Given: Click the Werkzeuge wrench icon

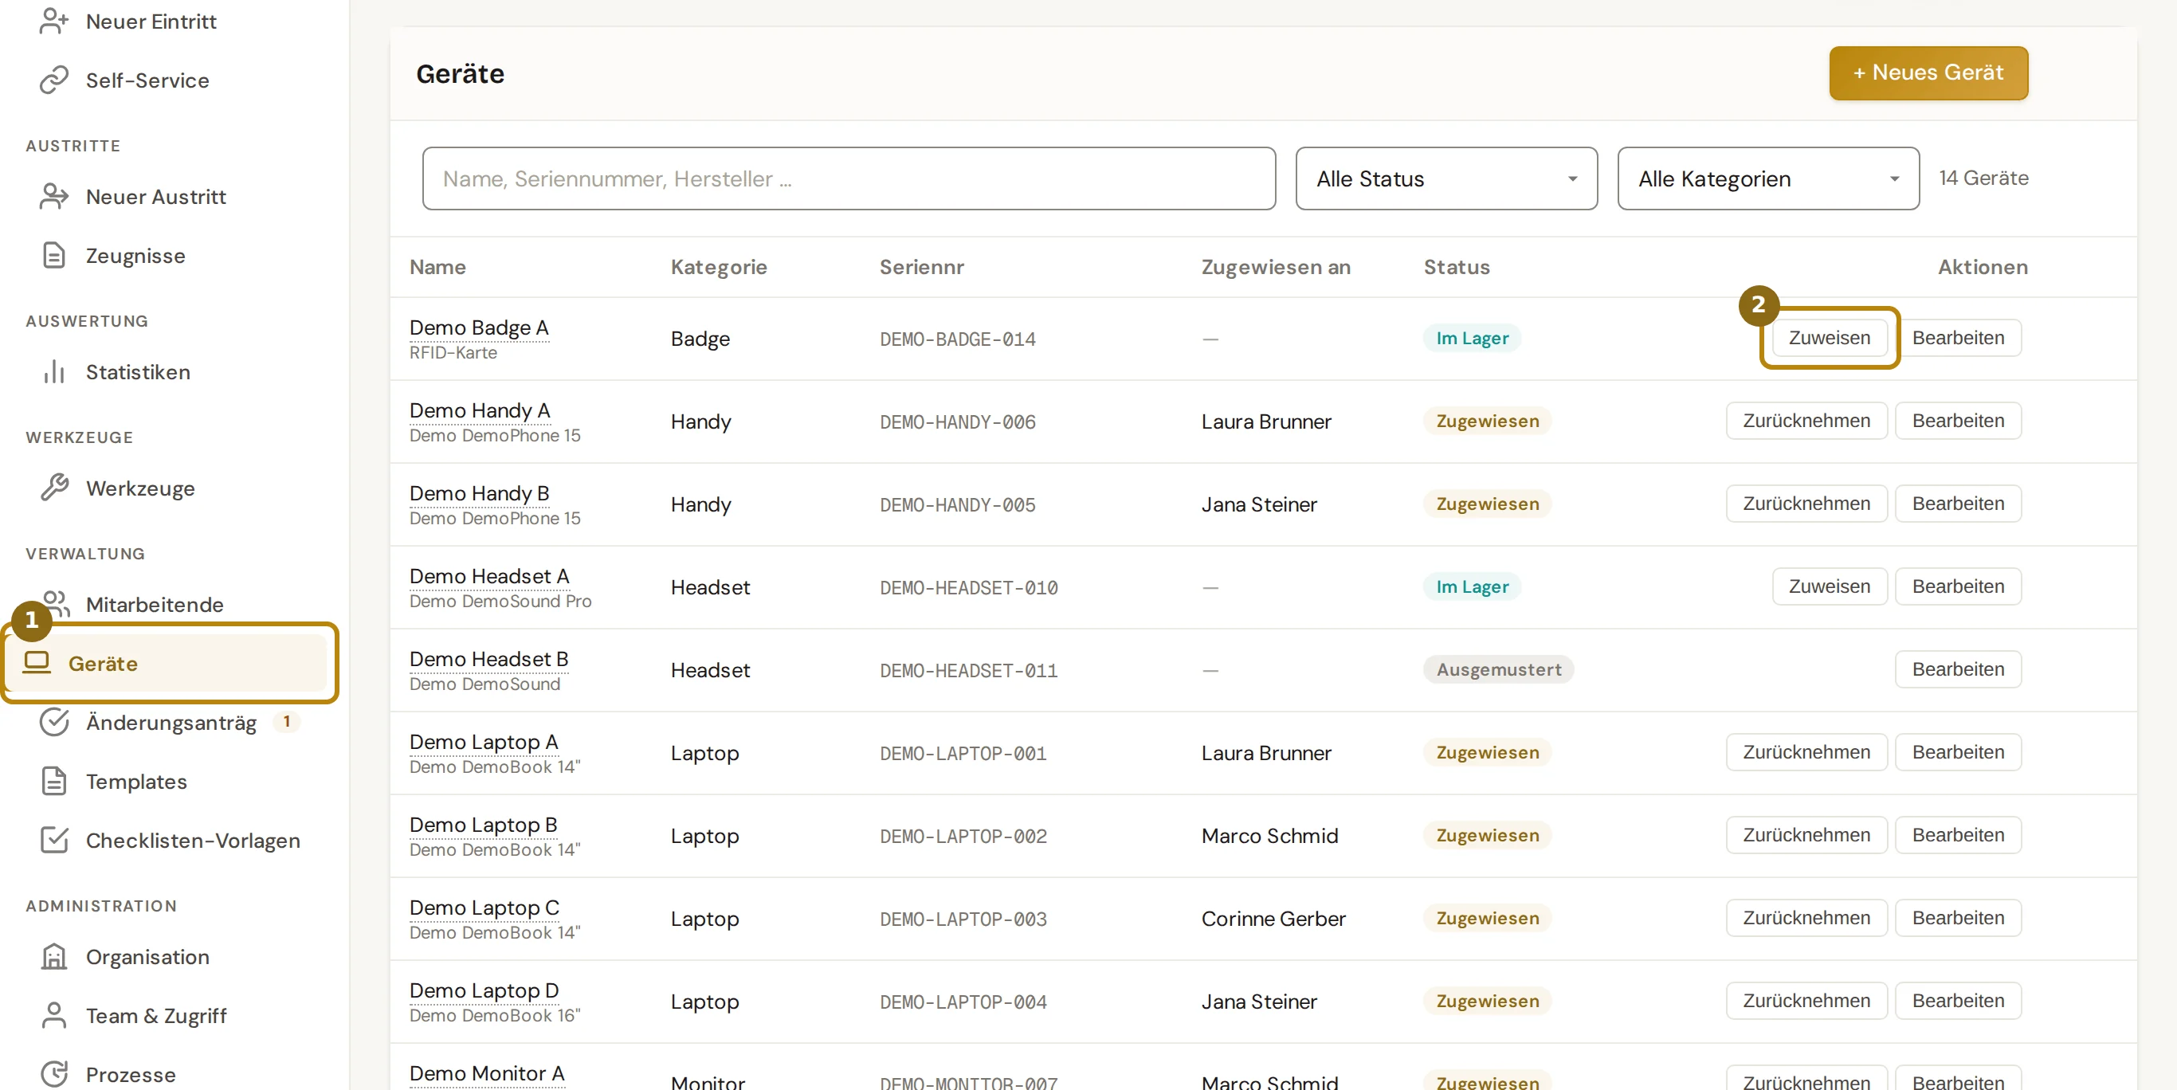Looking at the screenshot, I should click(54, 488).
